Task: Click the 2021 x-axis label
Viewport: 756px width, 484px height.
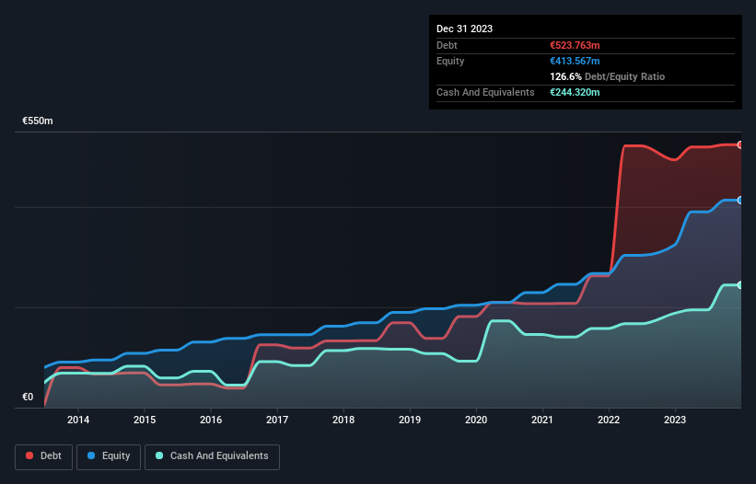Action: (542, 420)
